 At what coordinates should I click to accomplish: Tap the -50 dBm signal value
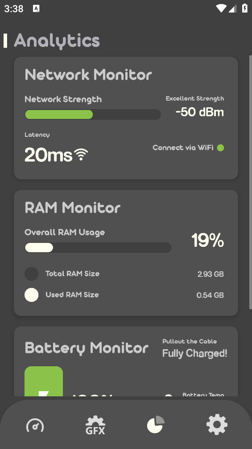pyautogui.click(x=200, y=112)
